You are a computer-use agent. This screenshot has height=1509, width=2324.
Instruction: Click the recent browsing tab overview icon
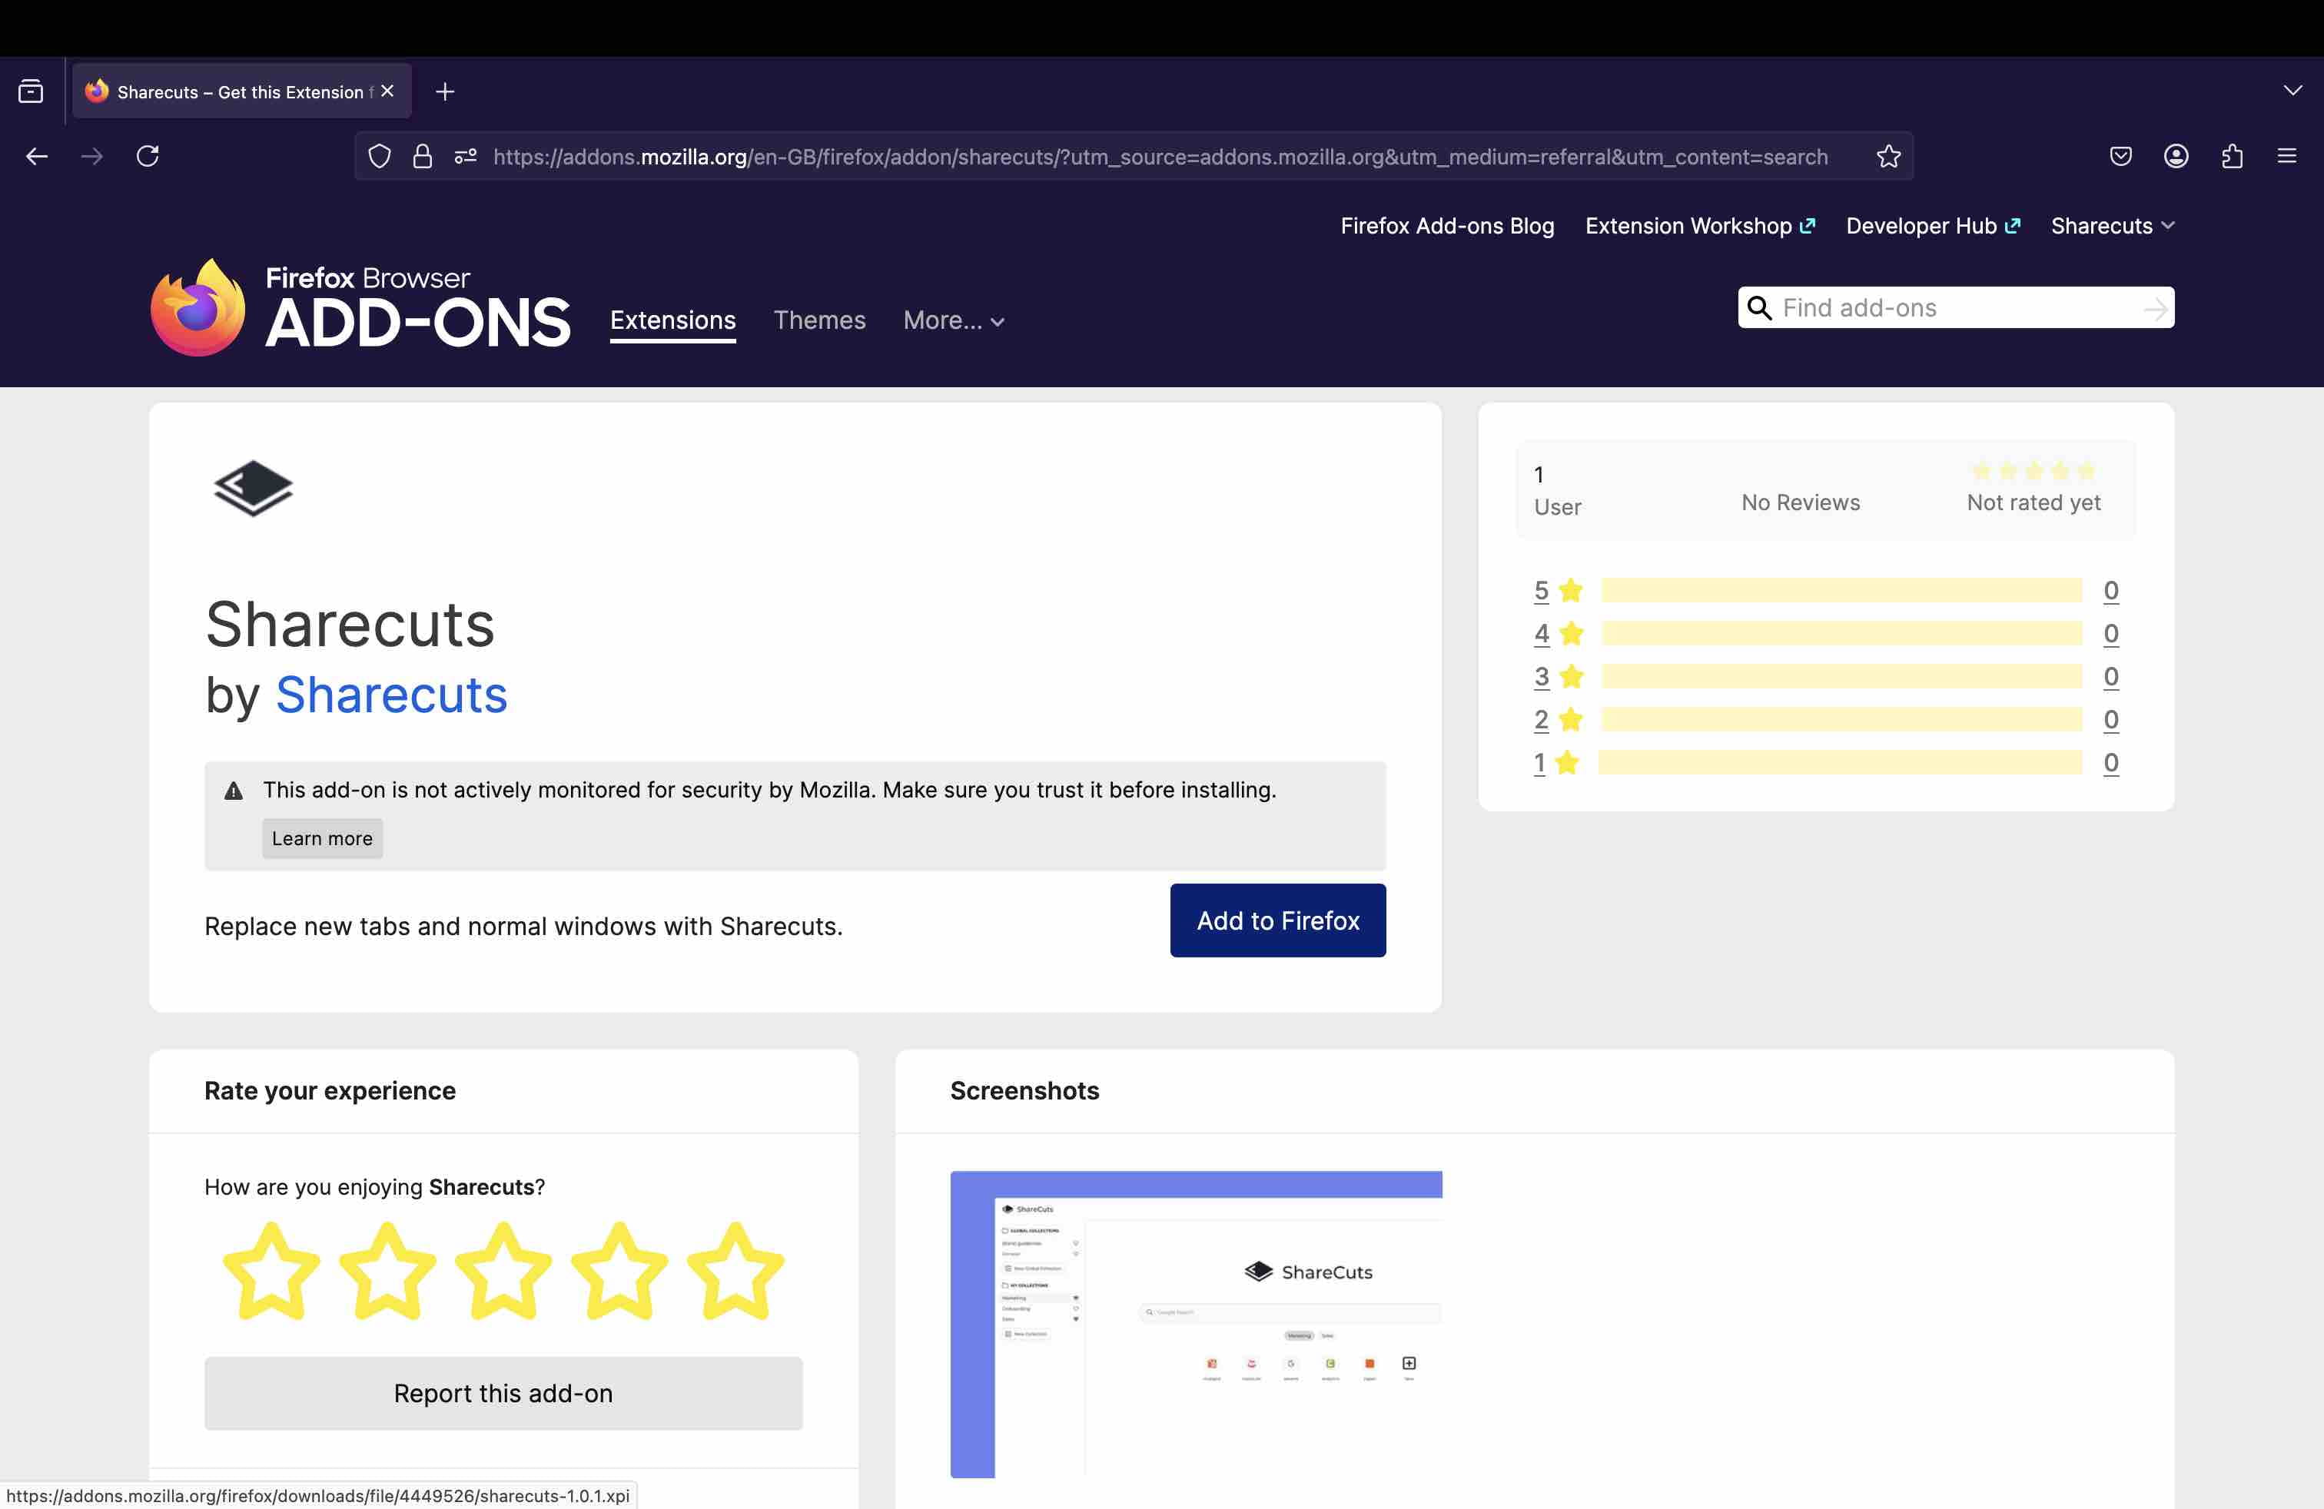click(32, 91)
